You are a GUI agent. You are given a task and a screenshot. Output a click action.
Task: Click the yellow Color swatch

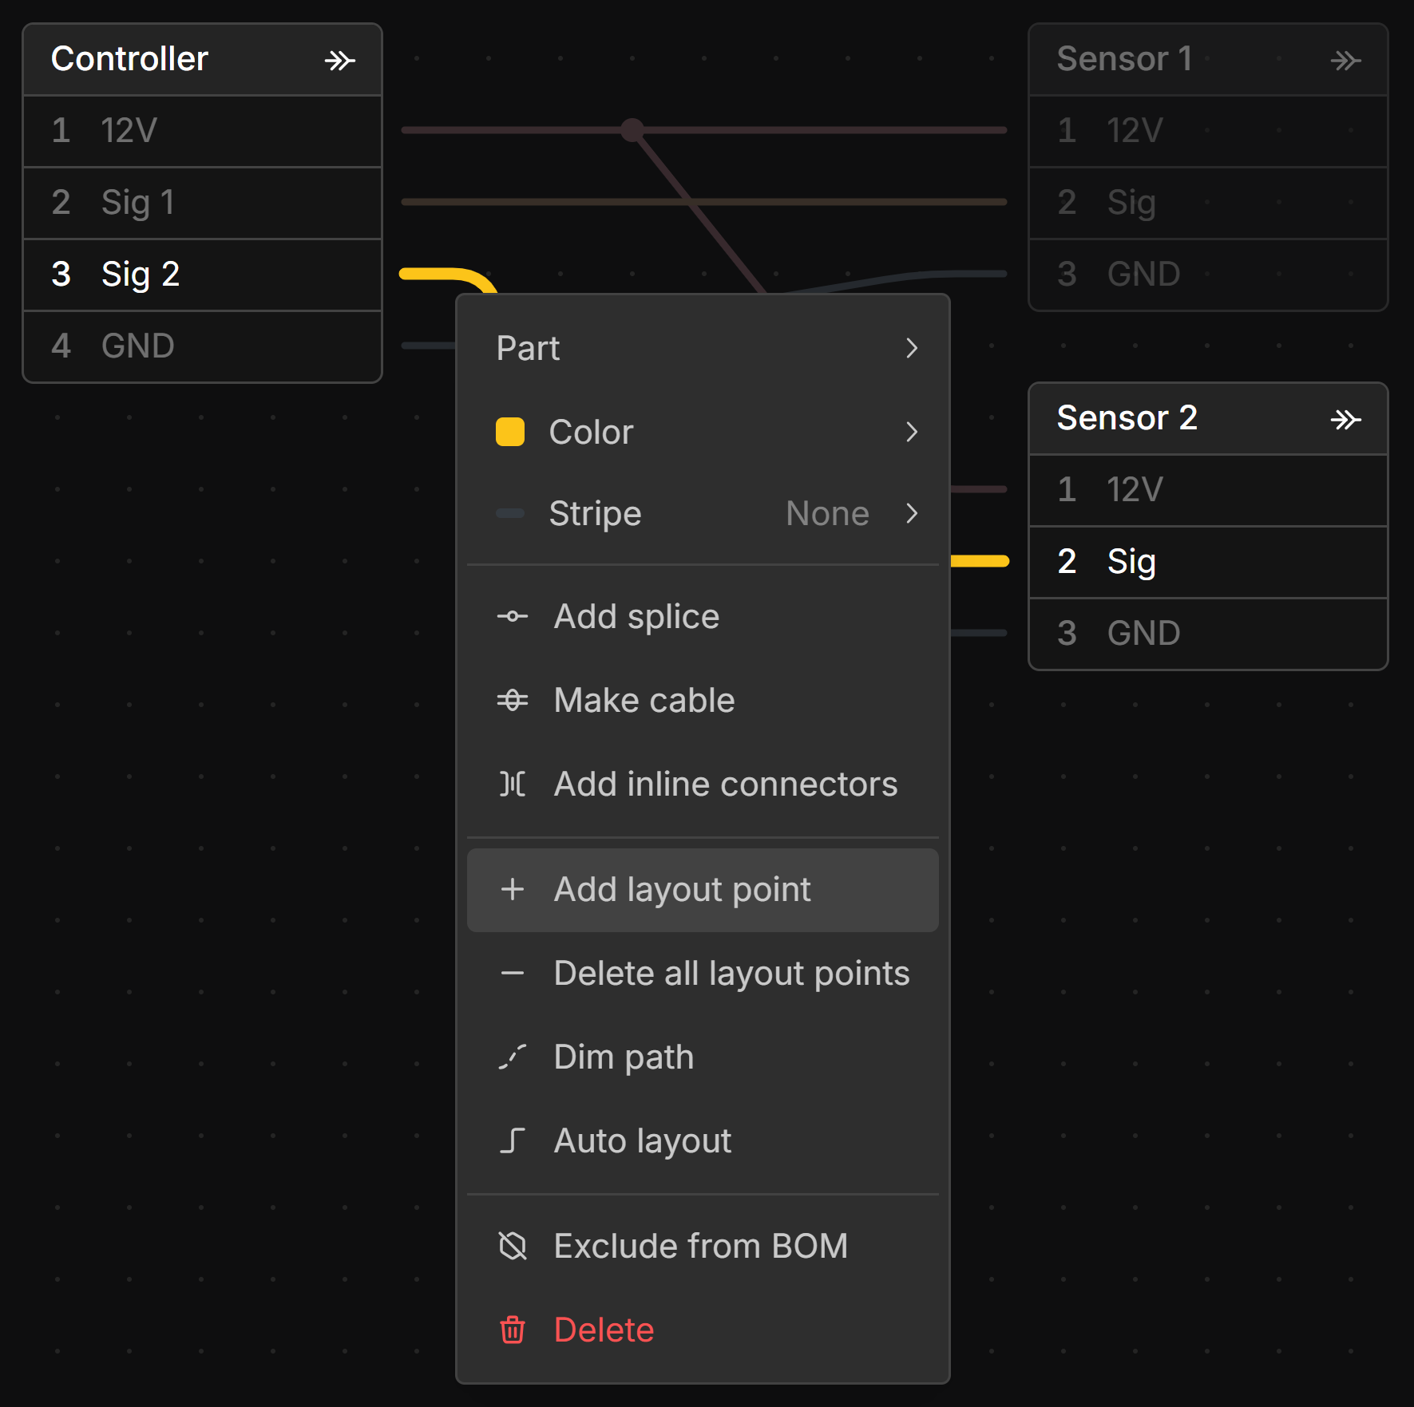click(x=510, y=432)
